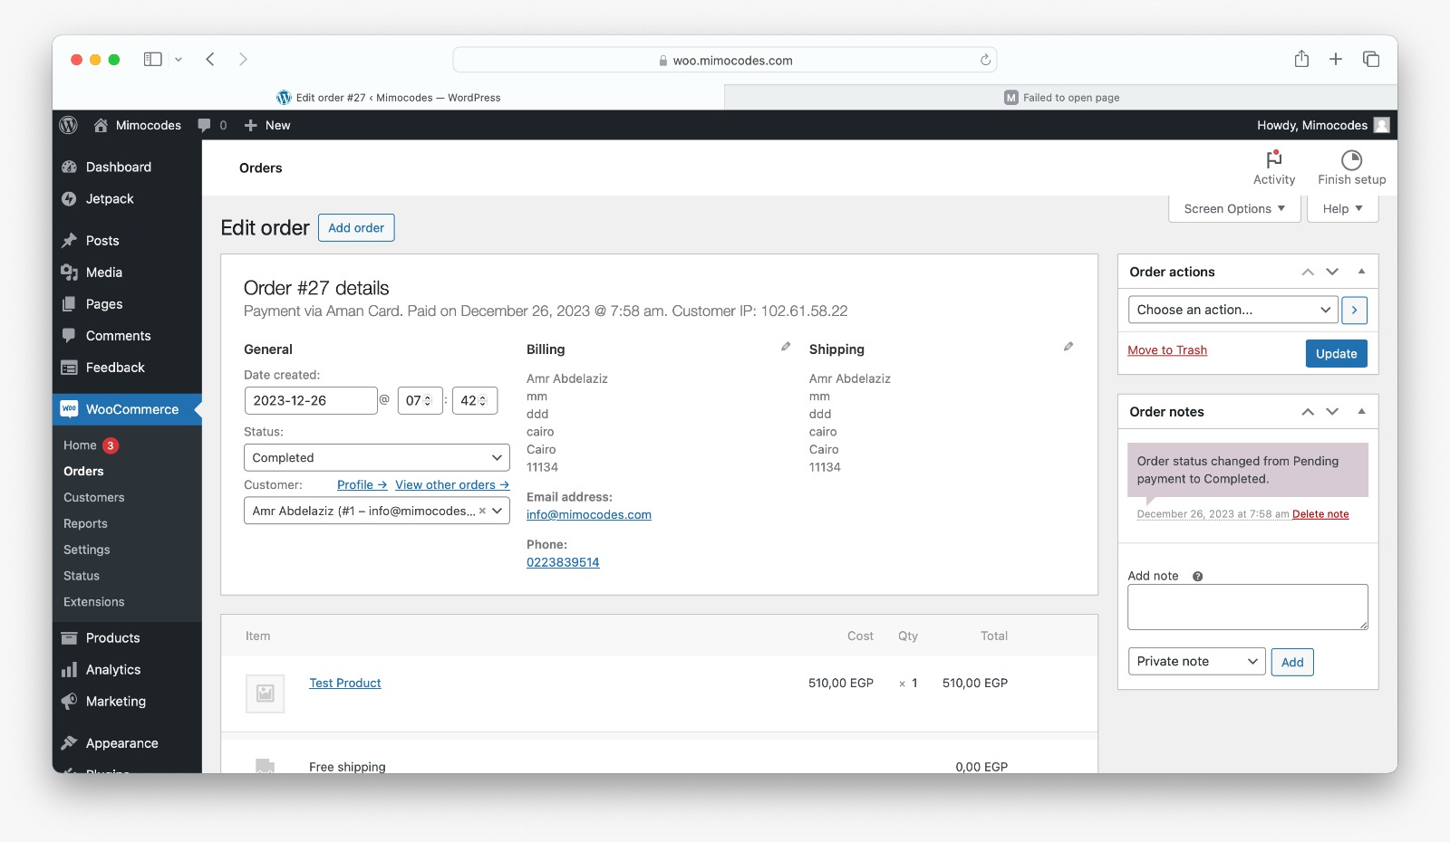Image resolution: width=1450 pixels, height=842 pixels.
Task: Click the Activity flag icon
Action: click(x=1273, y=160)
